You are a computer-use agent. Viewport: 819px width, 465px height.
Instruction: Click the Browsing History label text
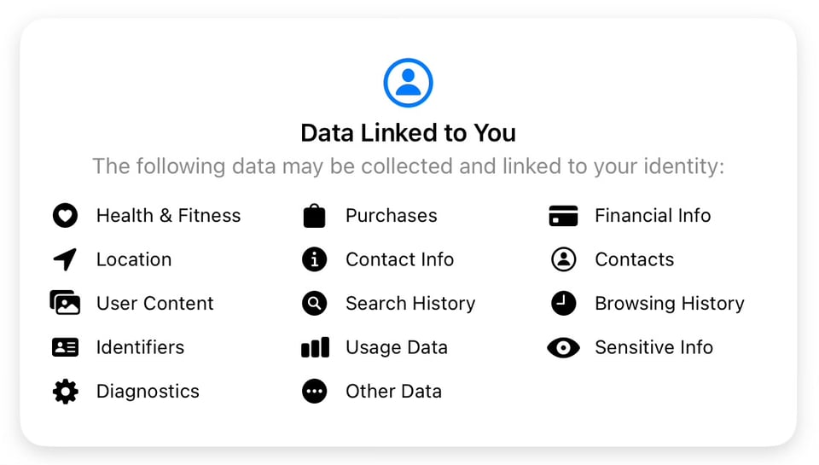(x=669, y=303)
